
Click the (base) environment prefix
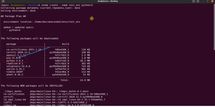tap(5, 5)
